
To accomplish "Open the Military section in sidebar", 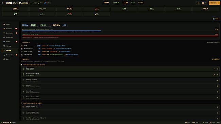I will 10,46.
